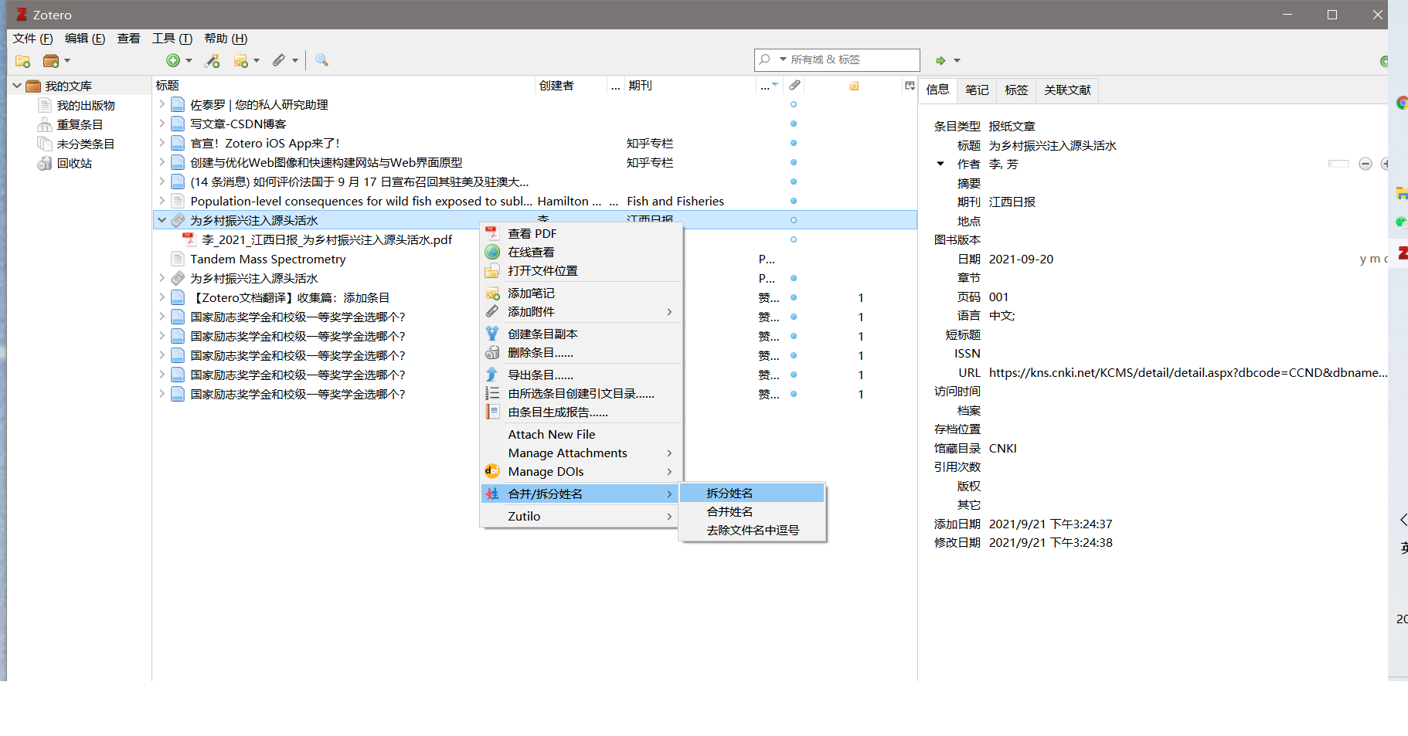Viewport: 1408px width, 736px height.
Task: Switch to the 标签 tab
Action: [1016, 90]
